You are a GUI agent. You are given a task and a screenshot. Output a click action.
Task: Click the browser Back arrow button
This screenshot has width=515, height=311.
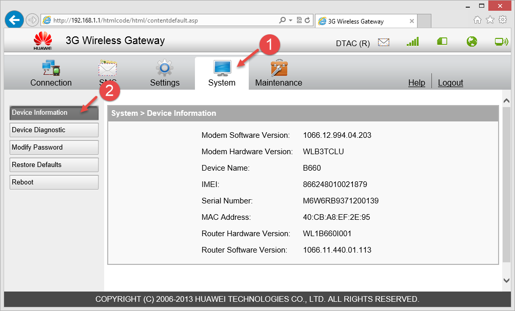(x=14, y=20)
